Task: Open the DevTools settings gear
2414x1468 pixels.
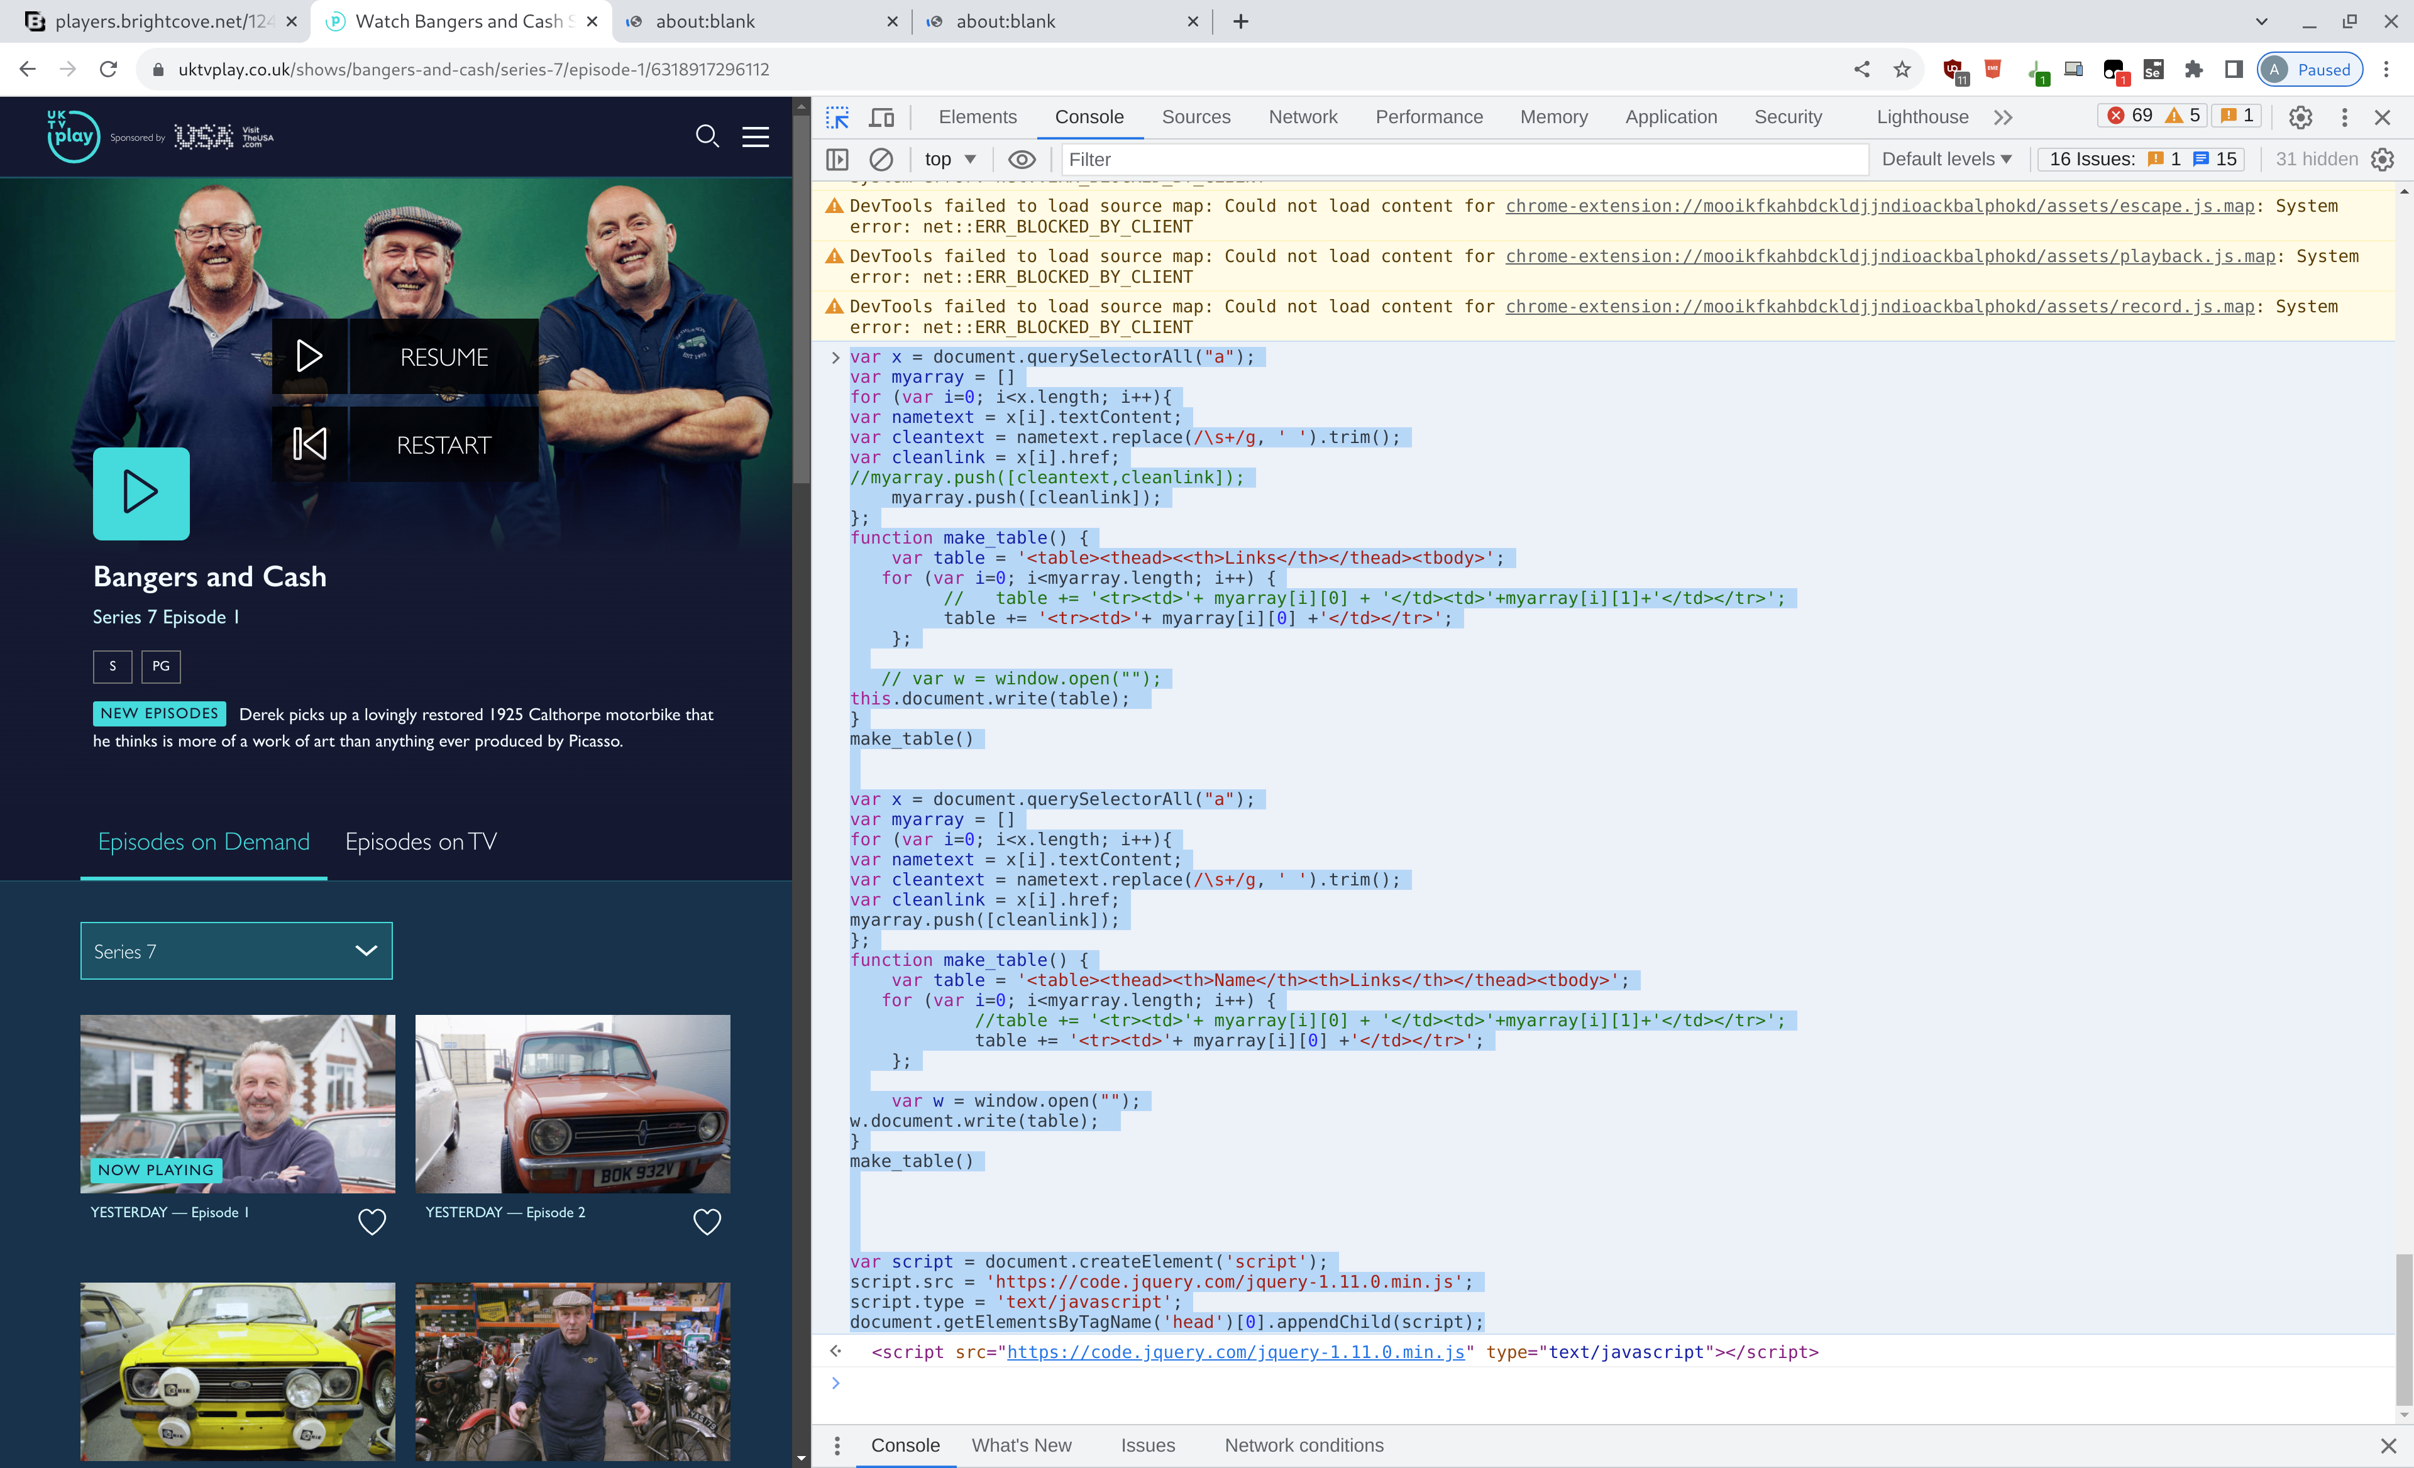Action: pos(2300,118)
